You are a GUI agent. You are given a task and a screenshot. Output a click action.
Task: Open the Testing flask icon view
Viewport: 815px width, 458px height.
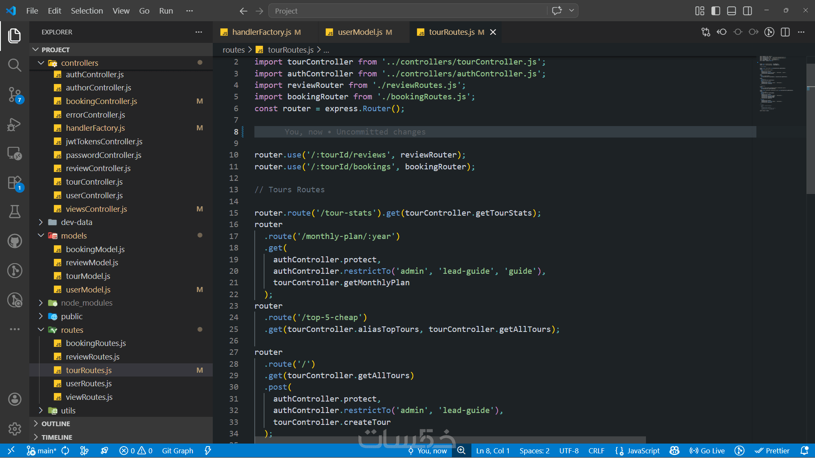[x=14, y=211]
